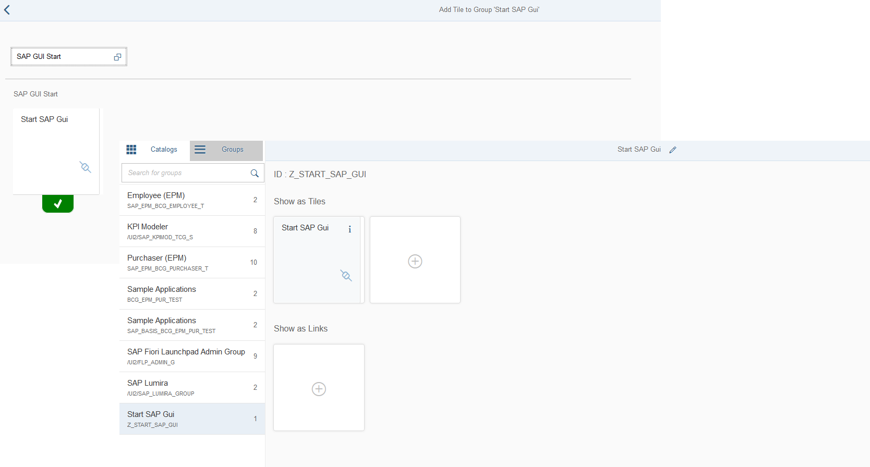Select Employee (EPM) group
870x467 pixels.
pyautogui.click(x=192, y=200)
